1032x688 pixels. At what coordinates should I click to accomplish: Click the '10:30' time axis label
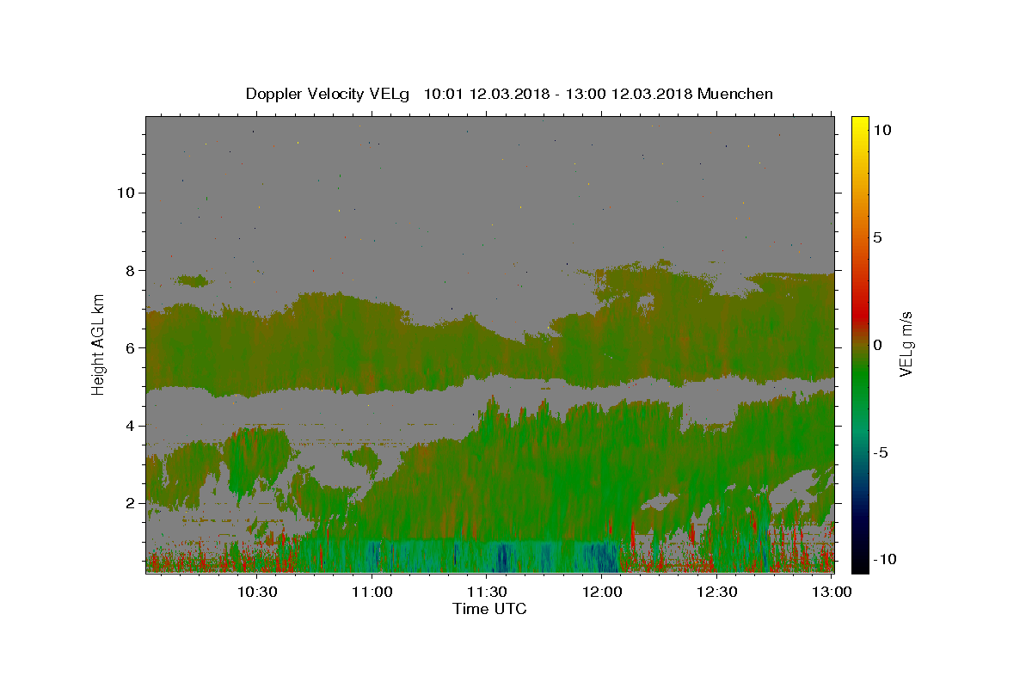click(x=256, y=592)
